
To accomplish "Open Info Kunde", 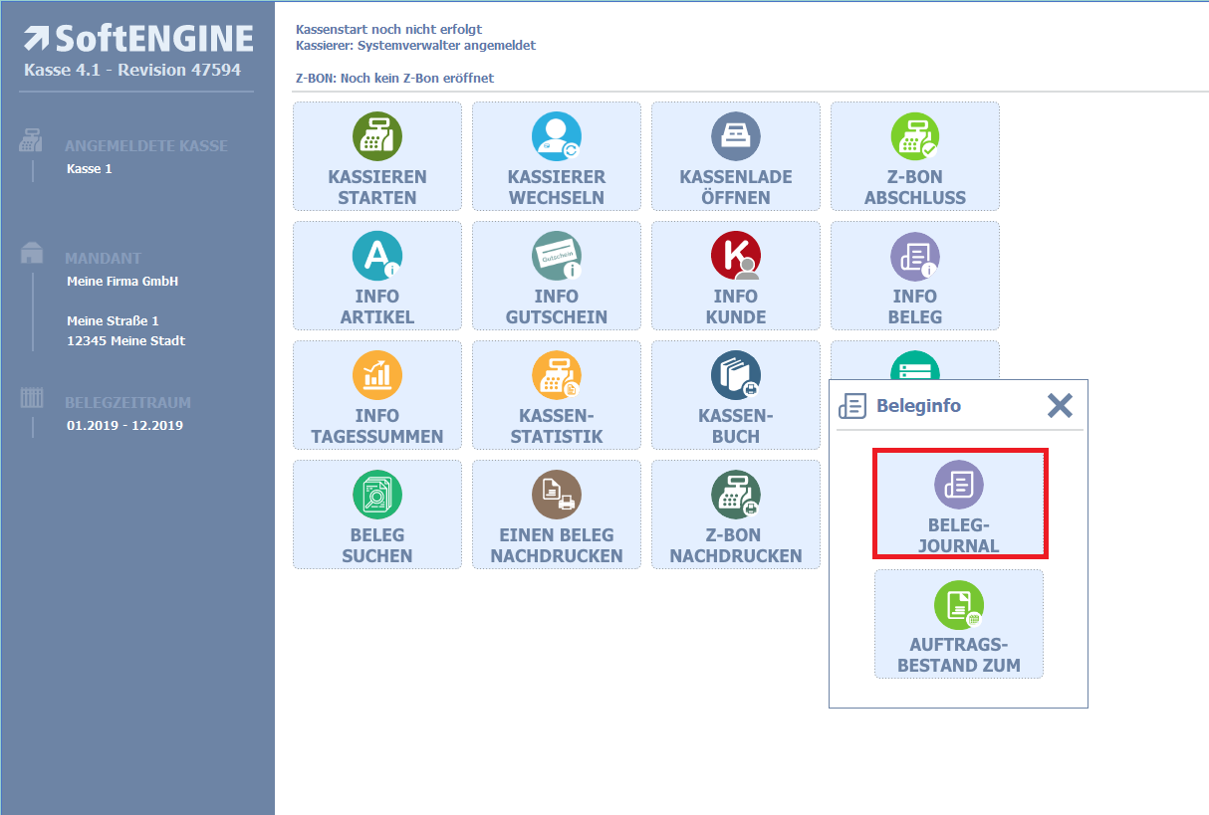I will point(736,276).
